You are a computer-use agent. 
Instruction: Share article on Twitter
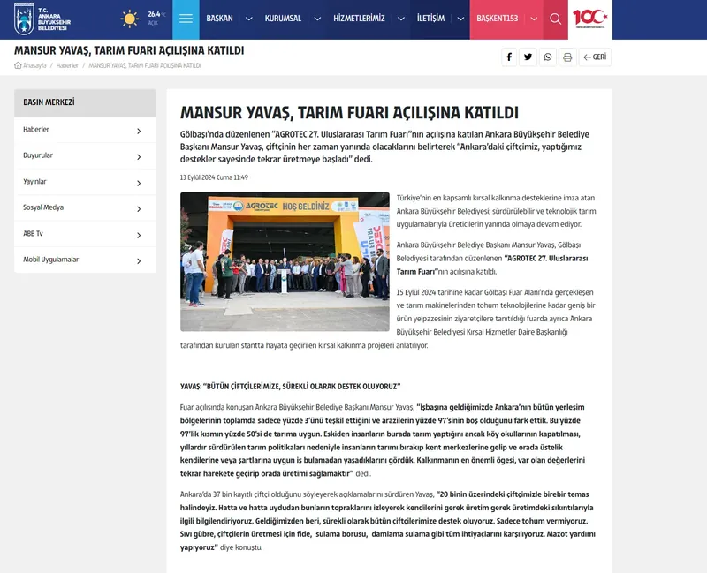click(x=528, y=57)
